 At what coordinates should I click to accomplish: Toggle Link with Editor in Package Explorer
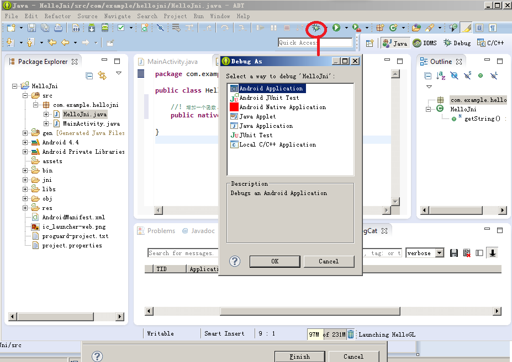pyautogui.click(x=102, y=75)
